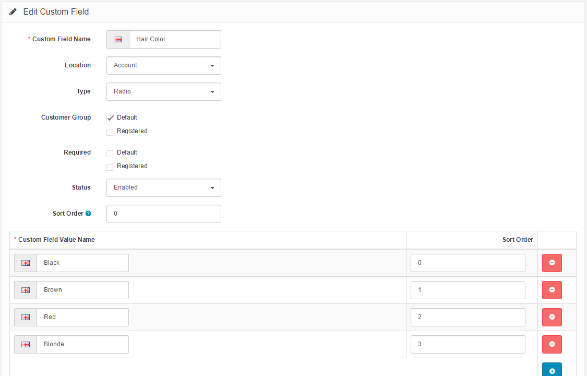Click the flag icon next to Brown
Image resolution: width=587 pixels, height=376 pixels.
[26, 290]
